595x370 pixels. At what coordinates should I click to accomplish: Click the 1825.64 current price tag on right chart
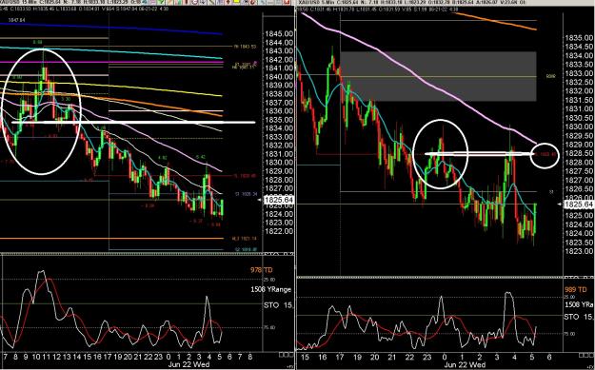point(578,204)
